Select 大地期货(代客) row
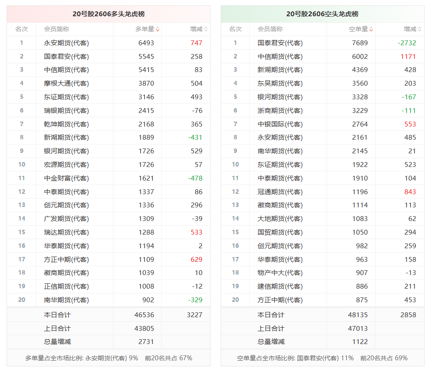 [x=323, y=219]
